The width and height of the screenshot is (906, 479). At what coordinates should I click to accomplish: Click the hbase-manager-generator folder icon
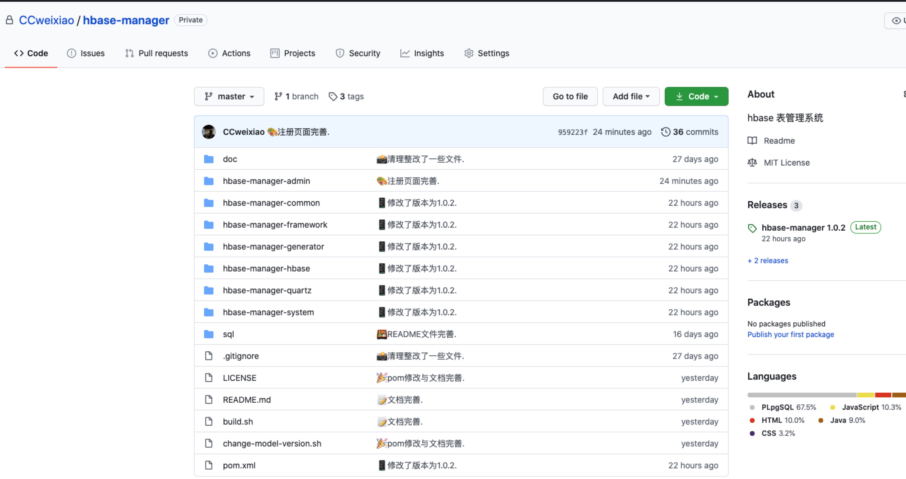click(208, 247)
